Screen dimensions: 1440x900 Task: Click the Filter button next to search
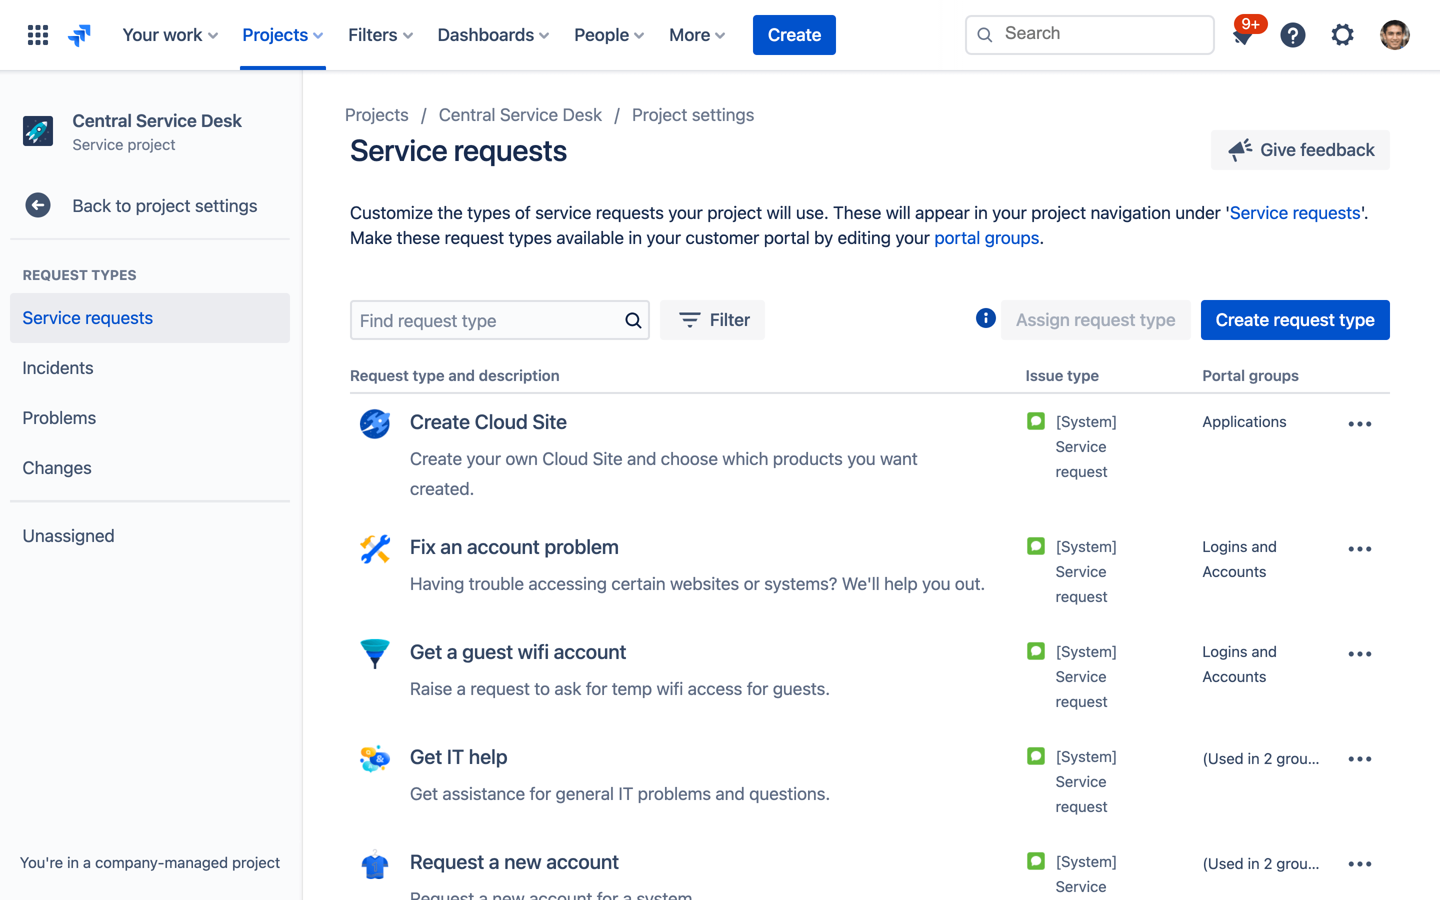[713, 319]
